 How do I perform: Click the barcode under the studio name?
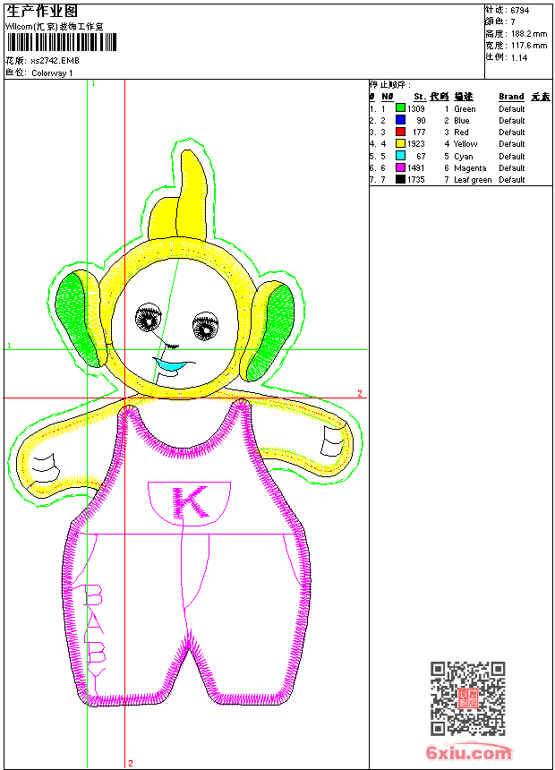(62, 42)
